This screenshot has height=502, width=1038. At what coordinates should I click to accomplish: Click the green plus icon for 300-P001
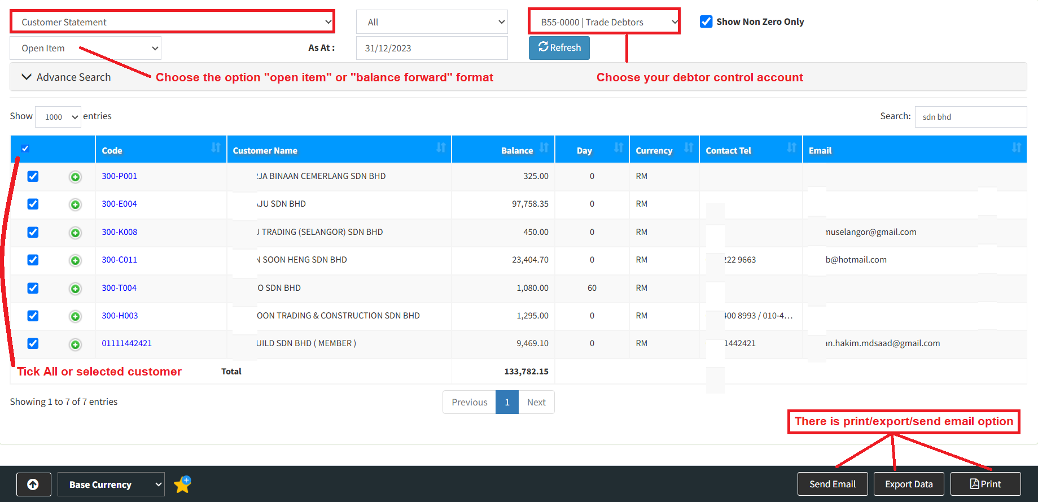(75, 177)
